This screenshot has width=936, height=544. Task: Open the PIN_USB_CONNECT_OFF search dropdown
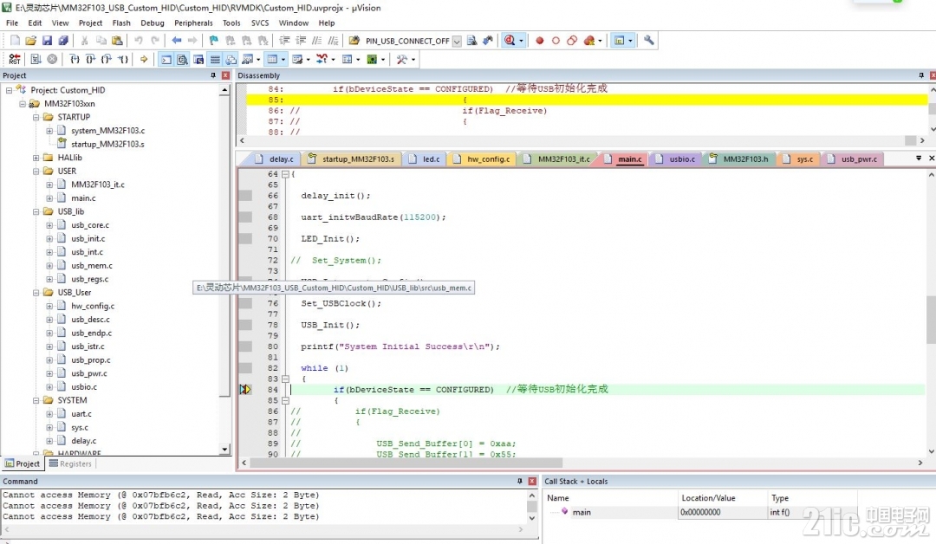[457, 41]
